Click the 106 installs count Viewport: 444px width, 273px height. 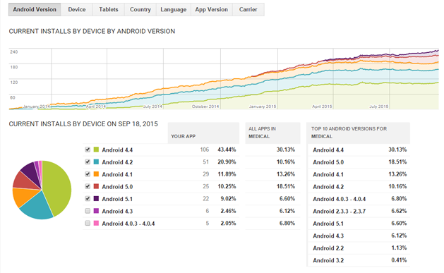[205, 150]
